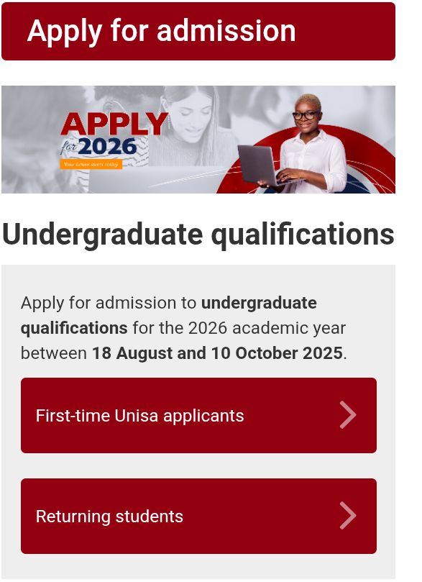Click the chevron on Returning students

coord(348,516)
